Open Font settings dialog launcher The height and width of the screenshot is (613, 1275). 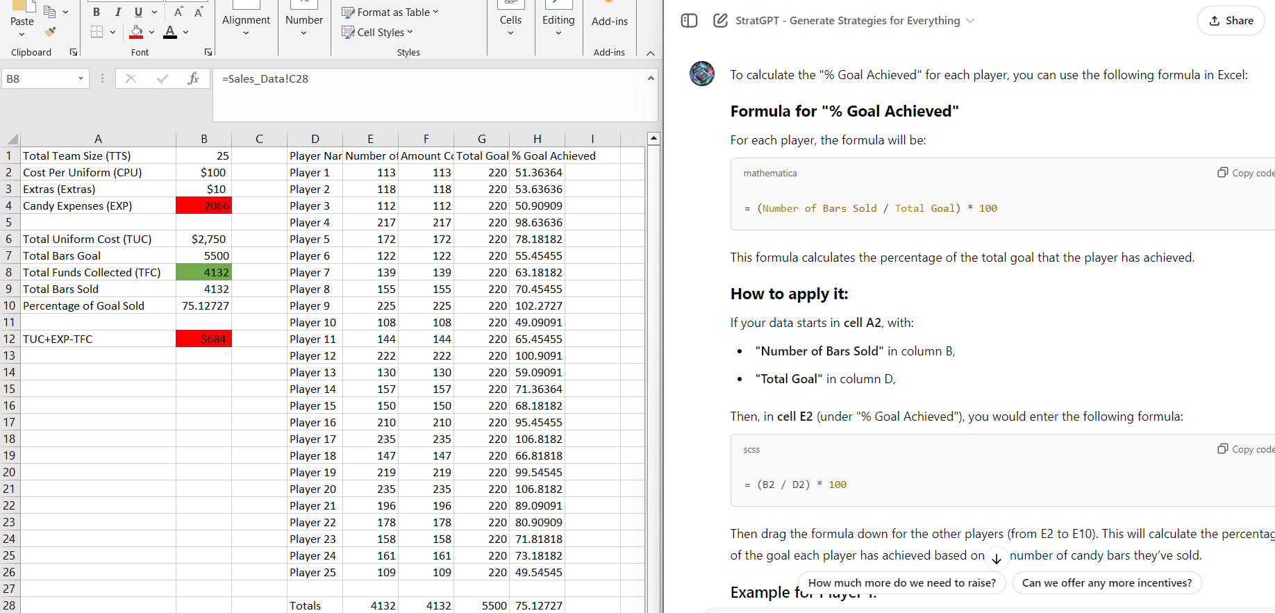pyautogui.click(x=208, y=52)
